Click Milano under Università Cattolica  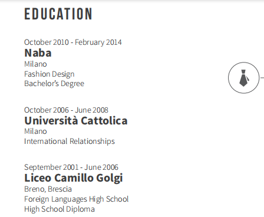pyautogui.click(x=35, y=131)
